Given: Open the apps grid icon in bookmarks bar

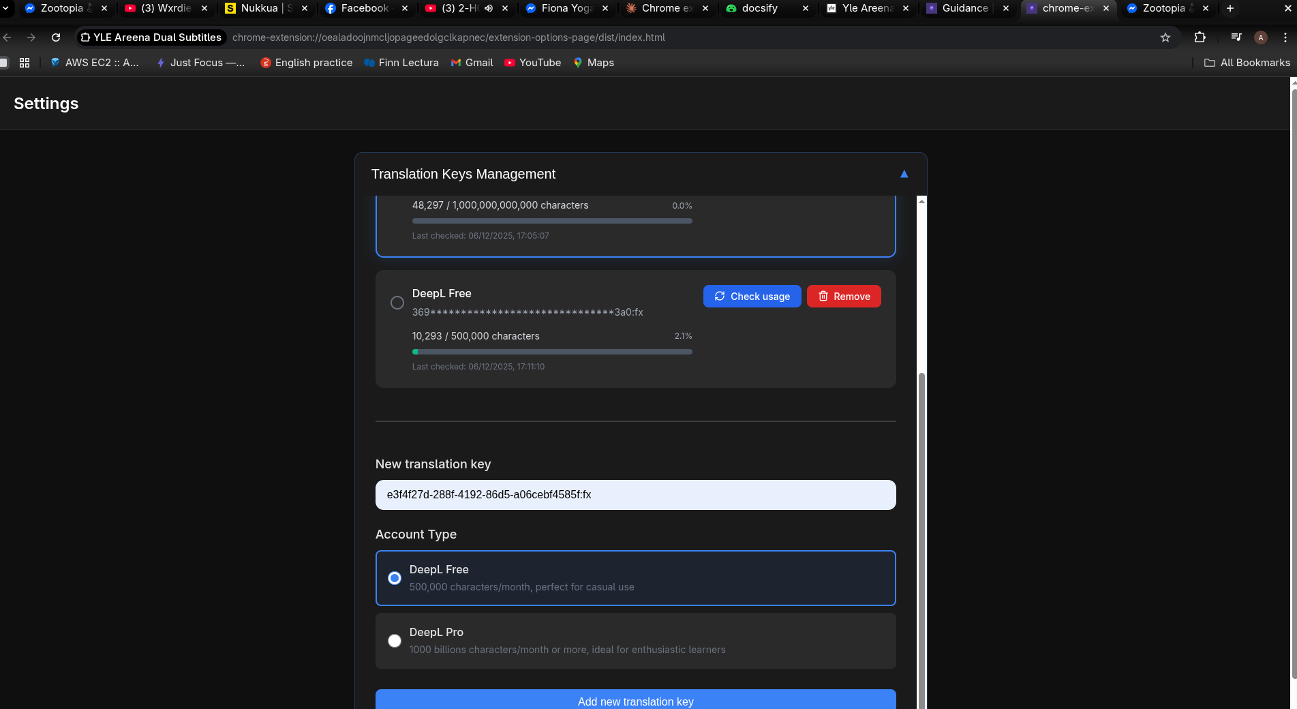Looking at the screenshot, I should point(25,63).
